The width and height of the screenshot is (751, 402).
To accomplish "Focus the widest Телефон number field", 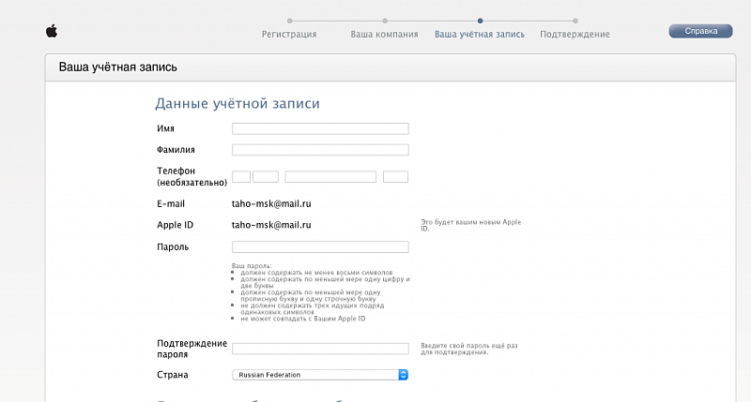I will [x=330, y=176].
